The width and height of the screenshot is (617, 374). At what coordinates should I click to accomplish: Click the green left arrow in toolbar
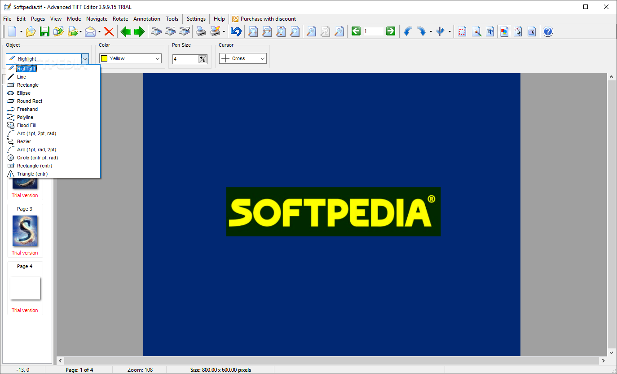pos(126,31)
